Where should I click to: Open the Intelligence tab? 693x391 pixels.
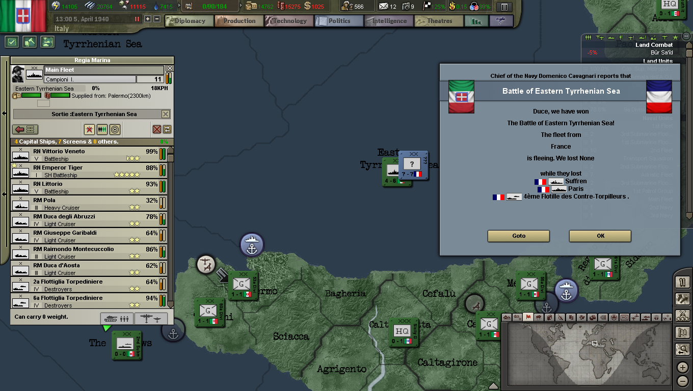pyautogui.click(x=388, y=21)
